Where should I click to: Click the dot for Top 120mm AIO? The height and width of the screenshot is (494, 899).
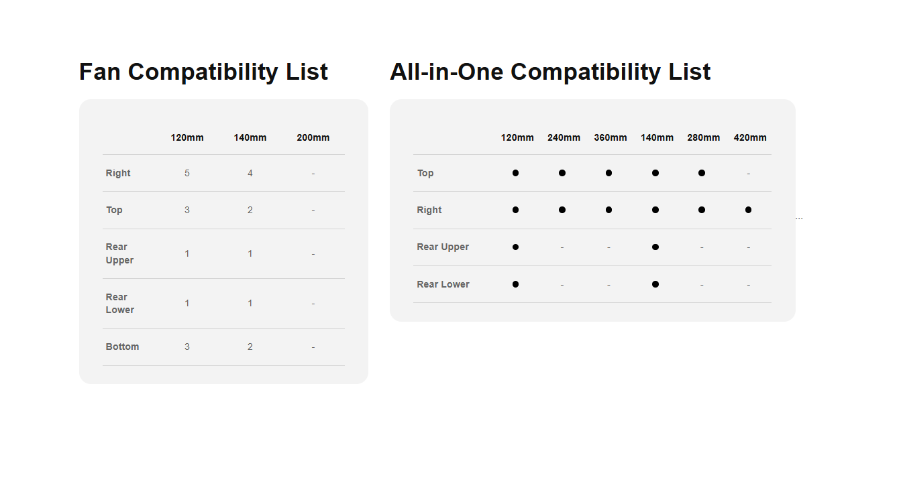pyautogui.click(x=515, y=173)
